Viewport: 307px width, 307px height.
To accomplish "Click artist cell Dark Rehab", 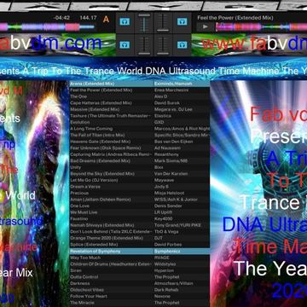I will click(182, 290).
